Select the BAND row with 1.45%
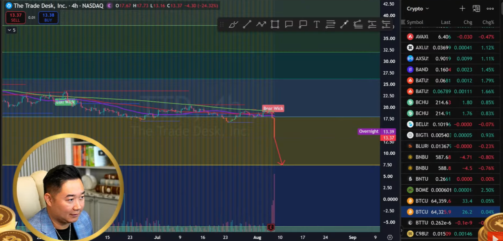This screenshot has height=241, width=503. (450, 70)
